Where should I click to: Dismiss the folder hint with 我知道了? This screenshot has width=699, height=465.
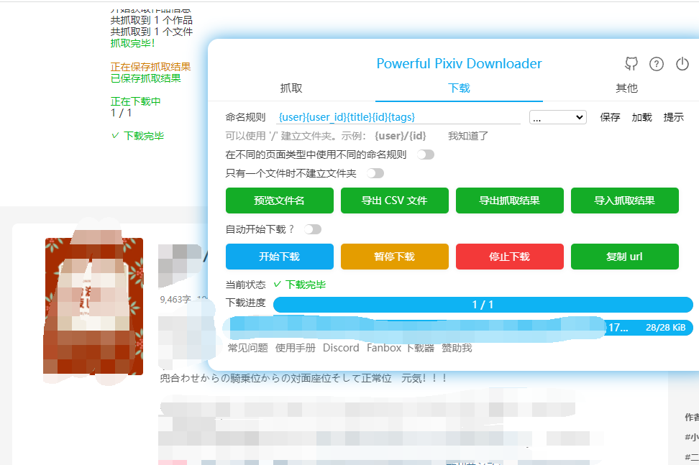tap(468, 136)
